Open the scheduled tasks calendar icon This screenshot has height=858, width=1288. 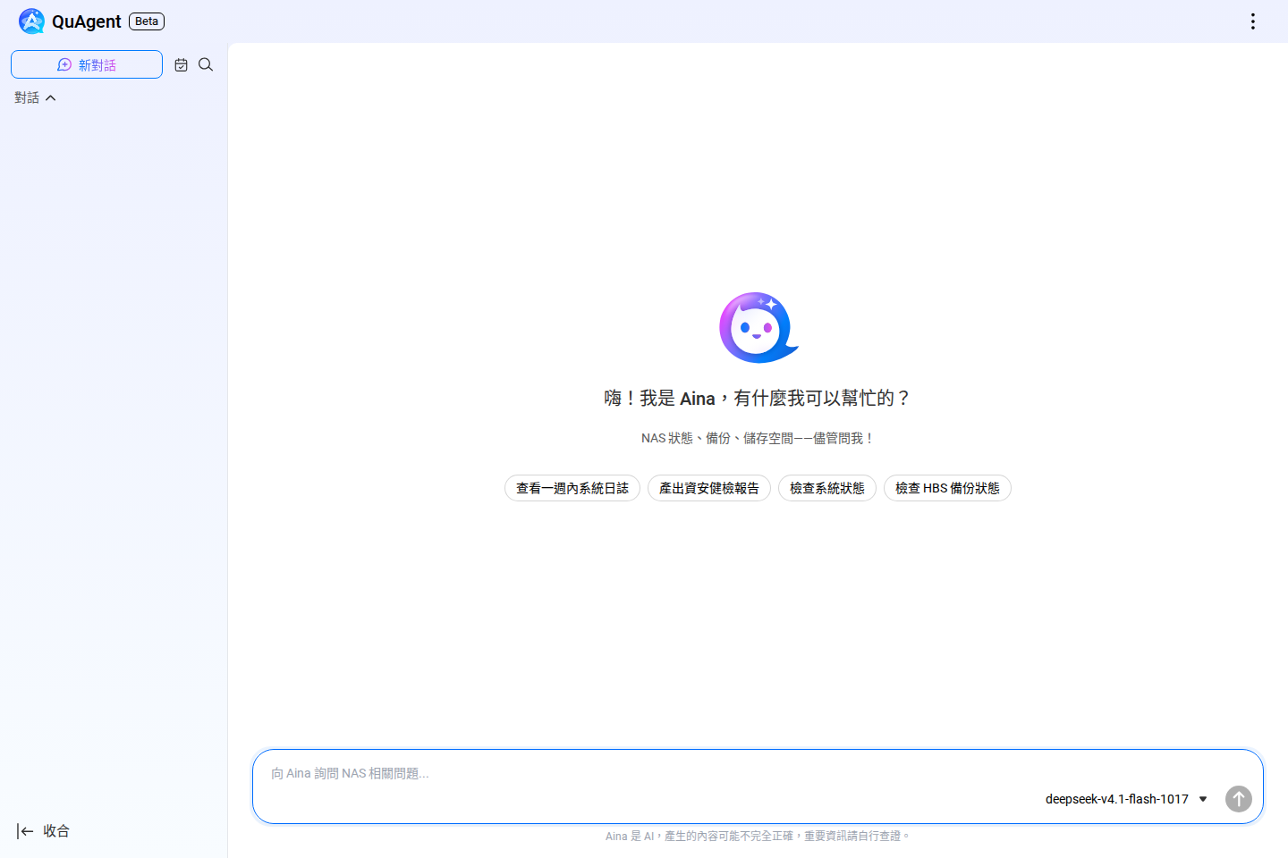point(182,64)
